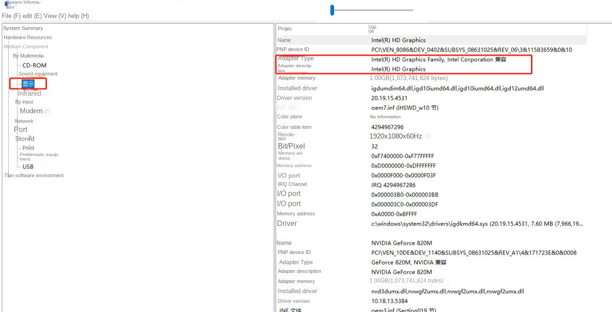This screenshot has width=612, height=312.
Task: Click the System Information title icon
Action: 7,3
